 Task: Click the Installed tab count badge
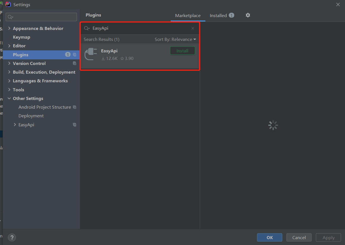coord(231,15)
